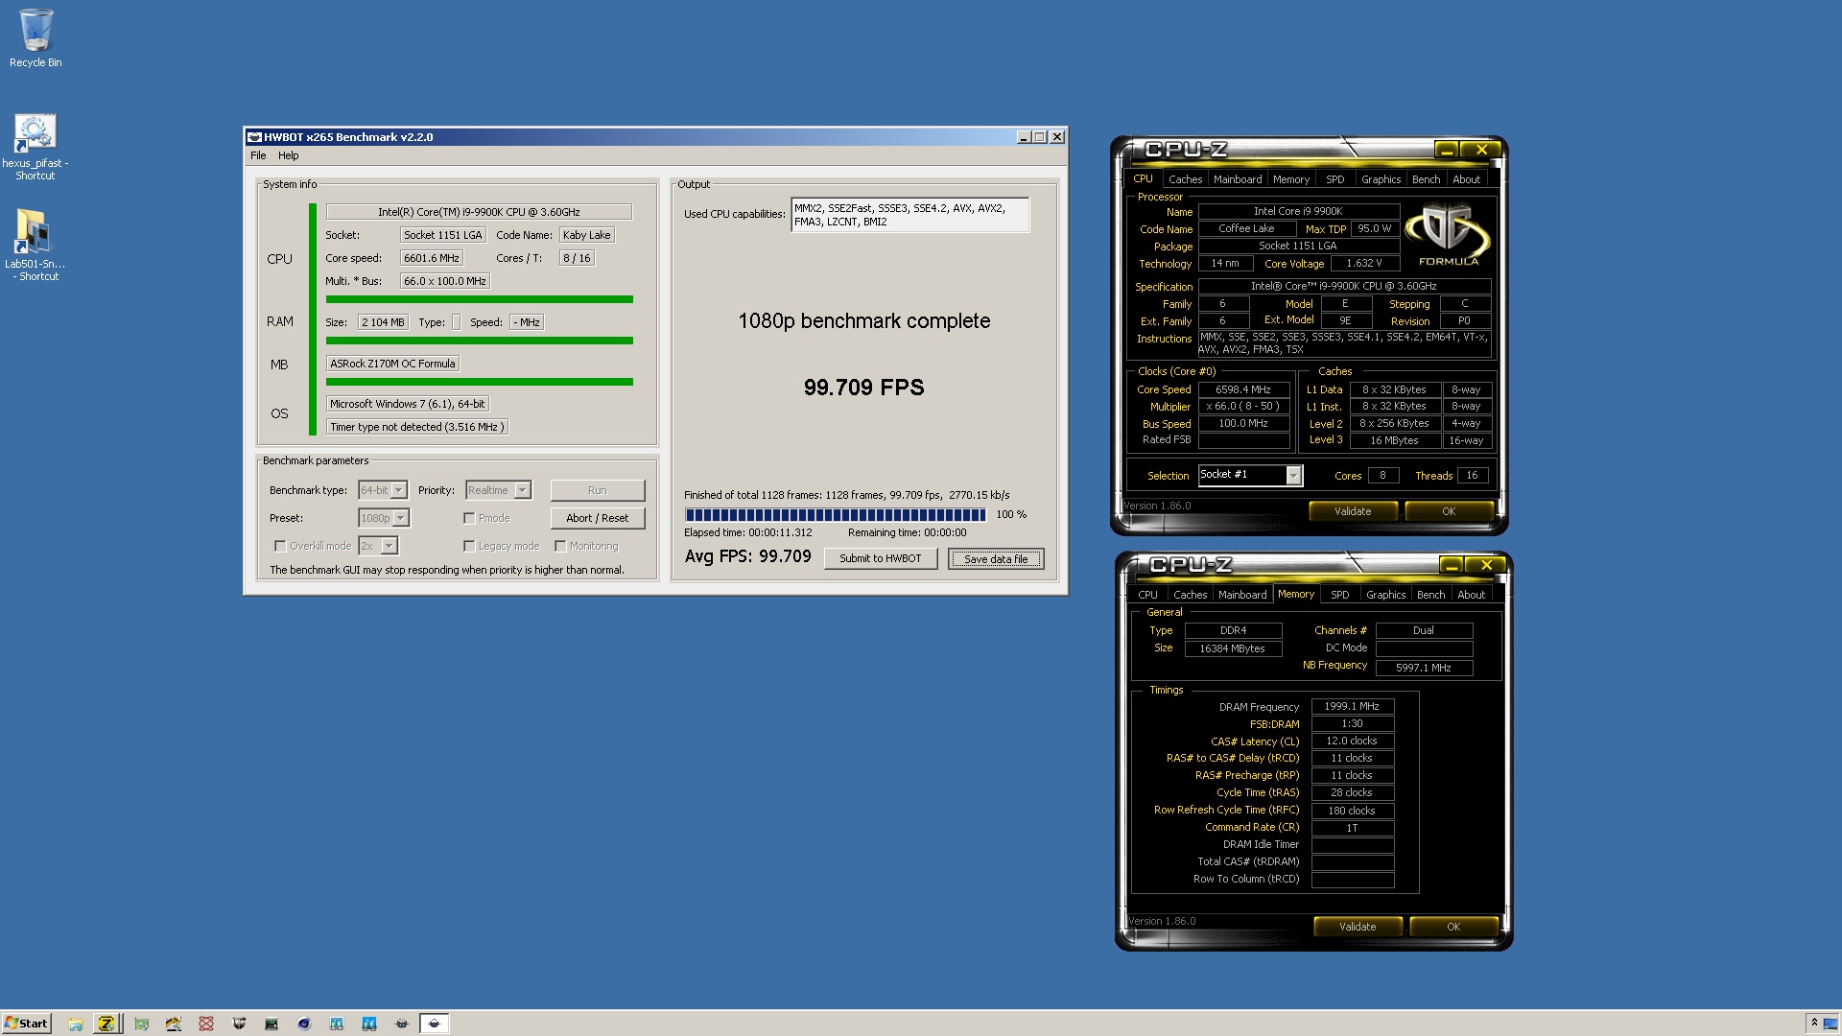Image resolution: width=1842 pixels, height=1036 pixels.
Task: Open the Recycle Bin desktop icon
Action: pos(35,38)
